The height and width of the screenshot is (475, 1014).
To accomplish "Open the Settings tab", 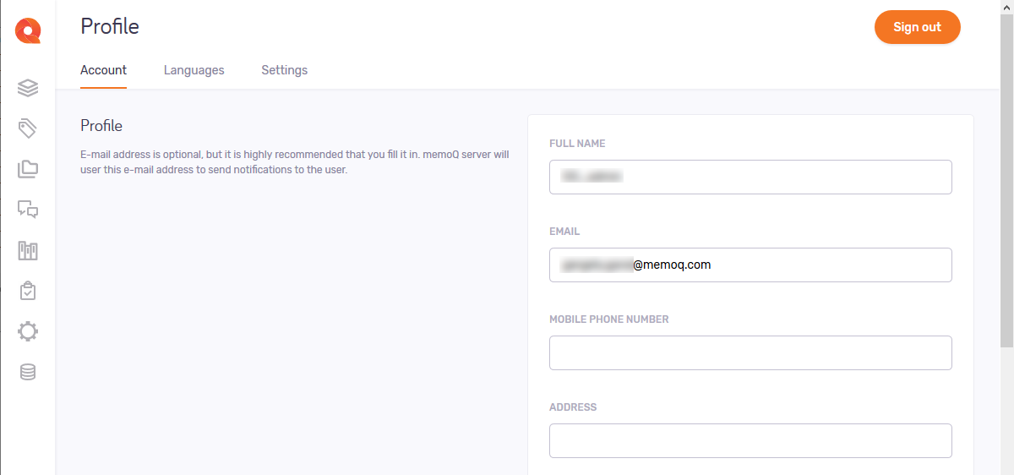I will pyautogui.click(x=284, y=70).
